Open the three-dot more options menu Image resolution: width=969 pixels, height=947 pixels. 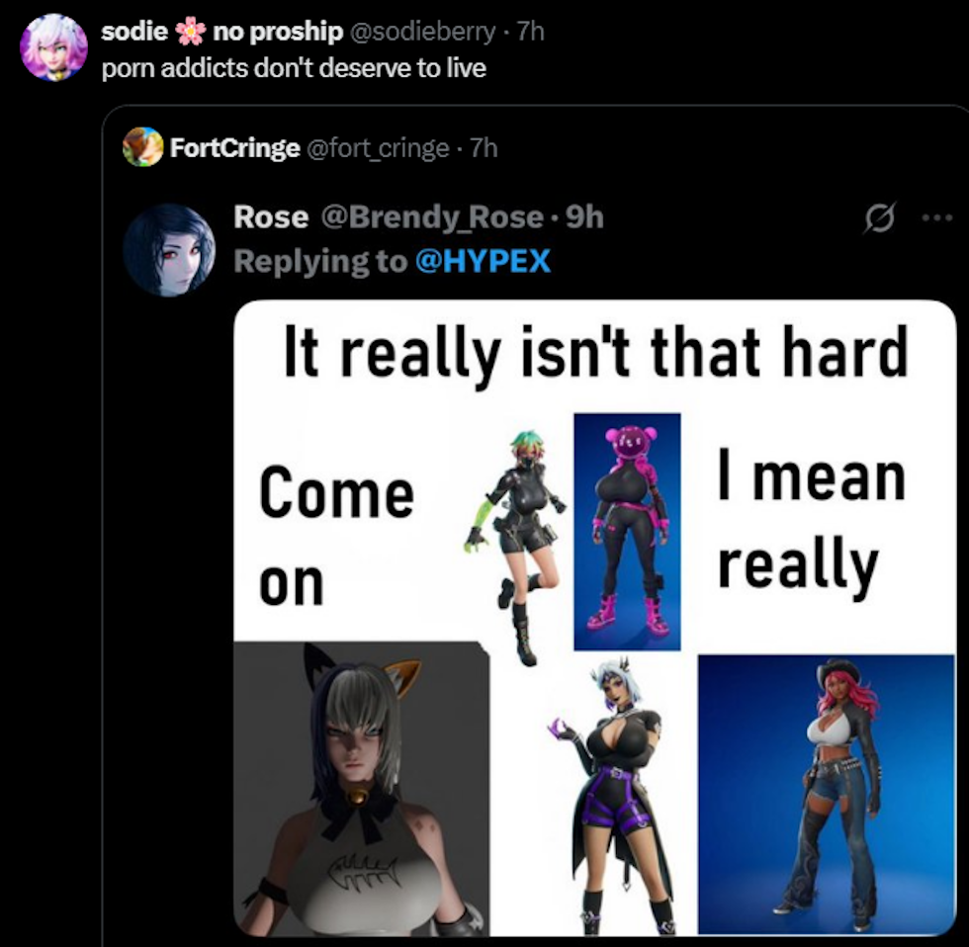937,217
